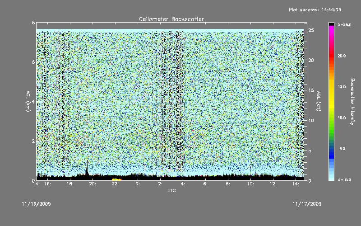Click the 20 tick on the kft axis

tap(311, 61)
